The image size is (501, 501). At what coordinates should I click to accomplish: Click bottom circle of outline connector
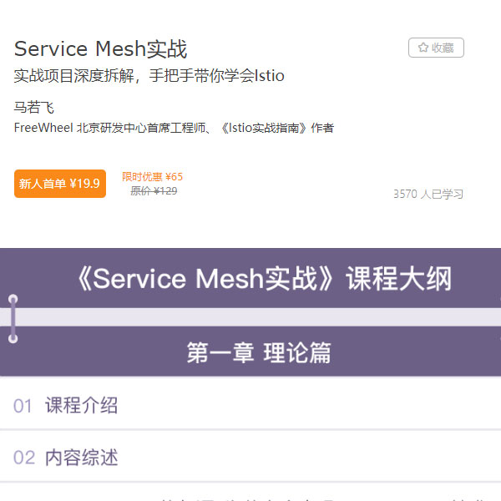(13, 338)
